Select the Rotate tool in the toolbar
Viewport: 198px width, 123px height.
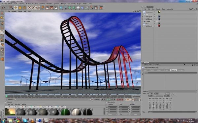[x=24, y=8]
